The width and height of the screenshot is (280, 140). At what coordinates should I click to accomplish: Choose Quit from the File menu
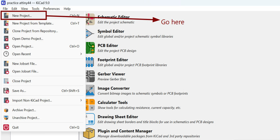[x=42, y=127]
